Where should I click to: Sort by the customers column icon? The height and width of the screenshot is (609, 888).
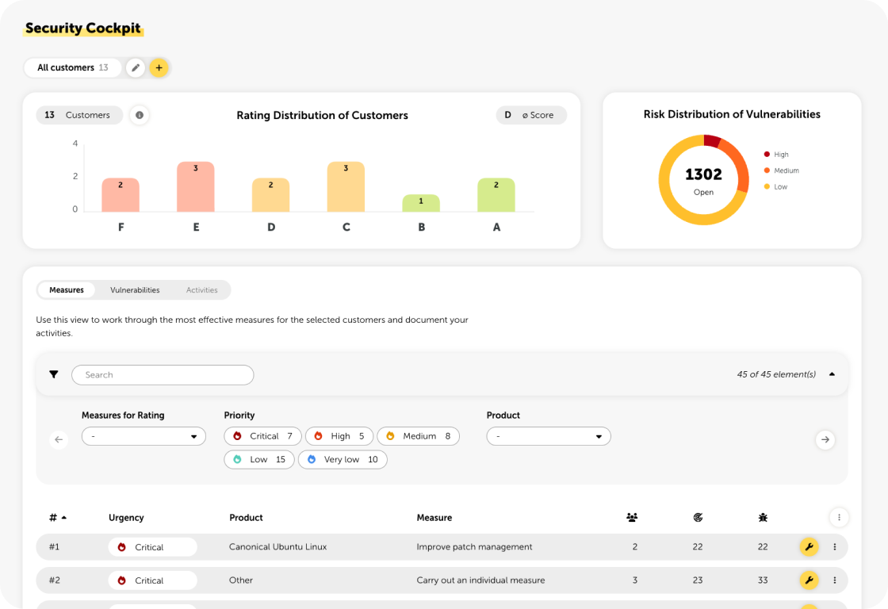click(632, 518)
